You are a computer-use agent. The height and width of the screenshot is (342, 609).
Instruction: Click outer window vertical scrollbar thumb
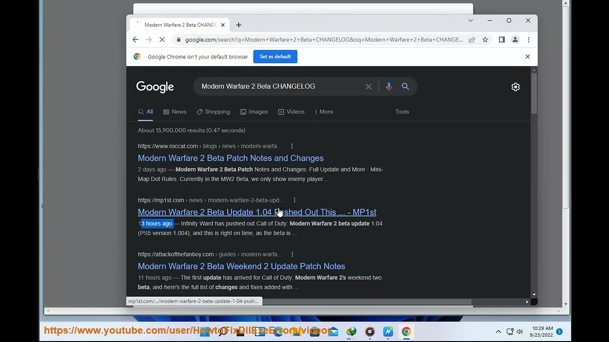[566, 107]
